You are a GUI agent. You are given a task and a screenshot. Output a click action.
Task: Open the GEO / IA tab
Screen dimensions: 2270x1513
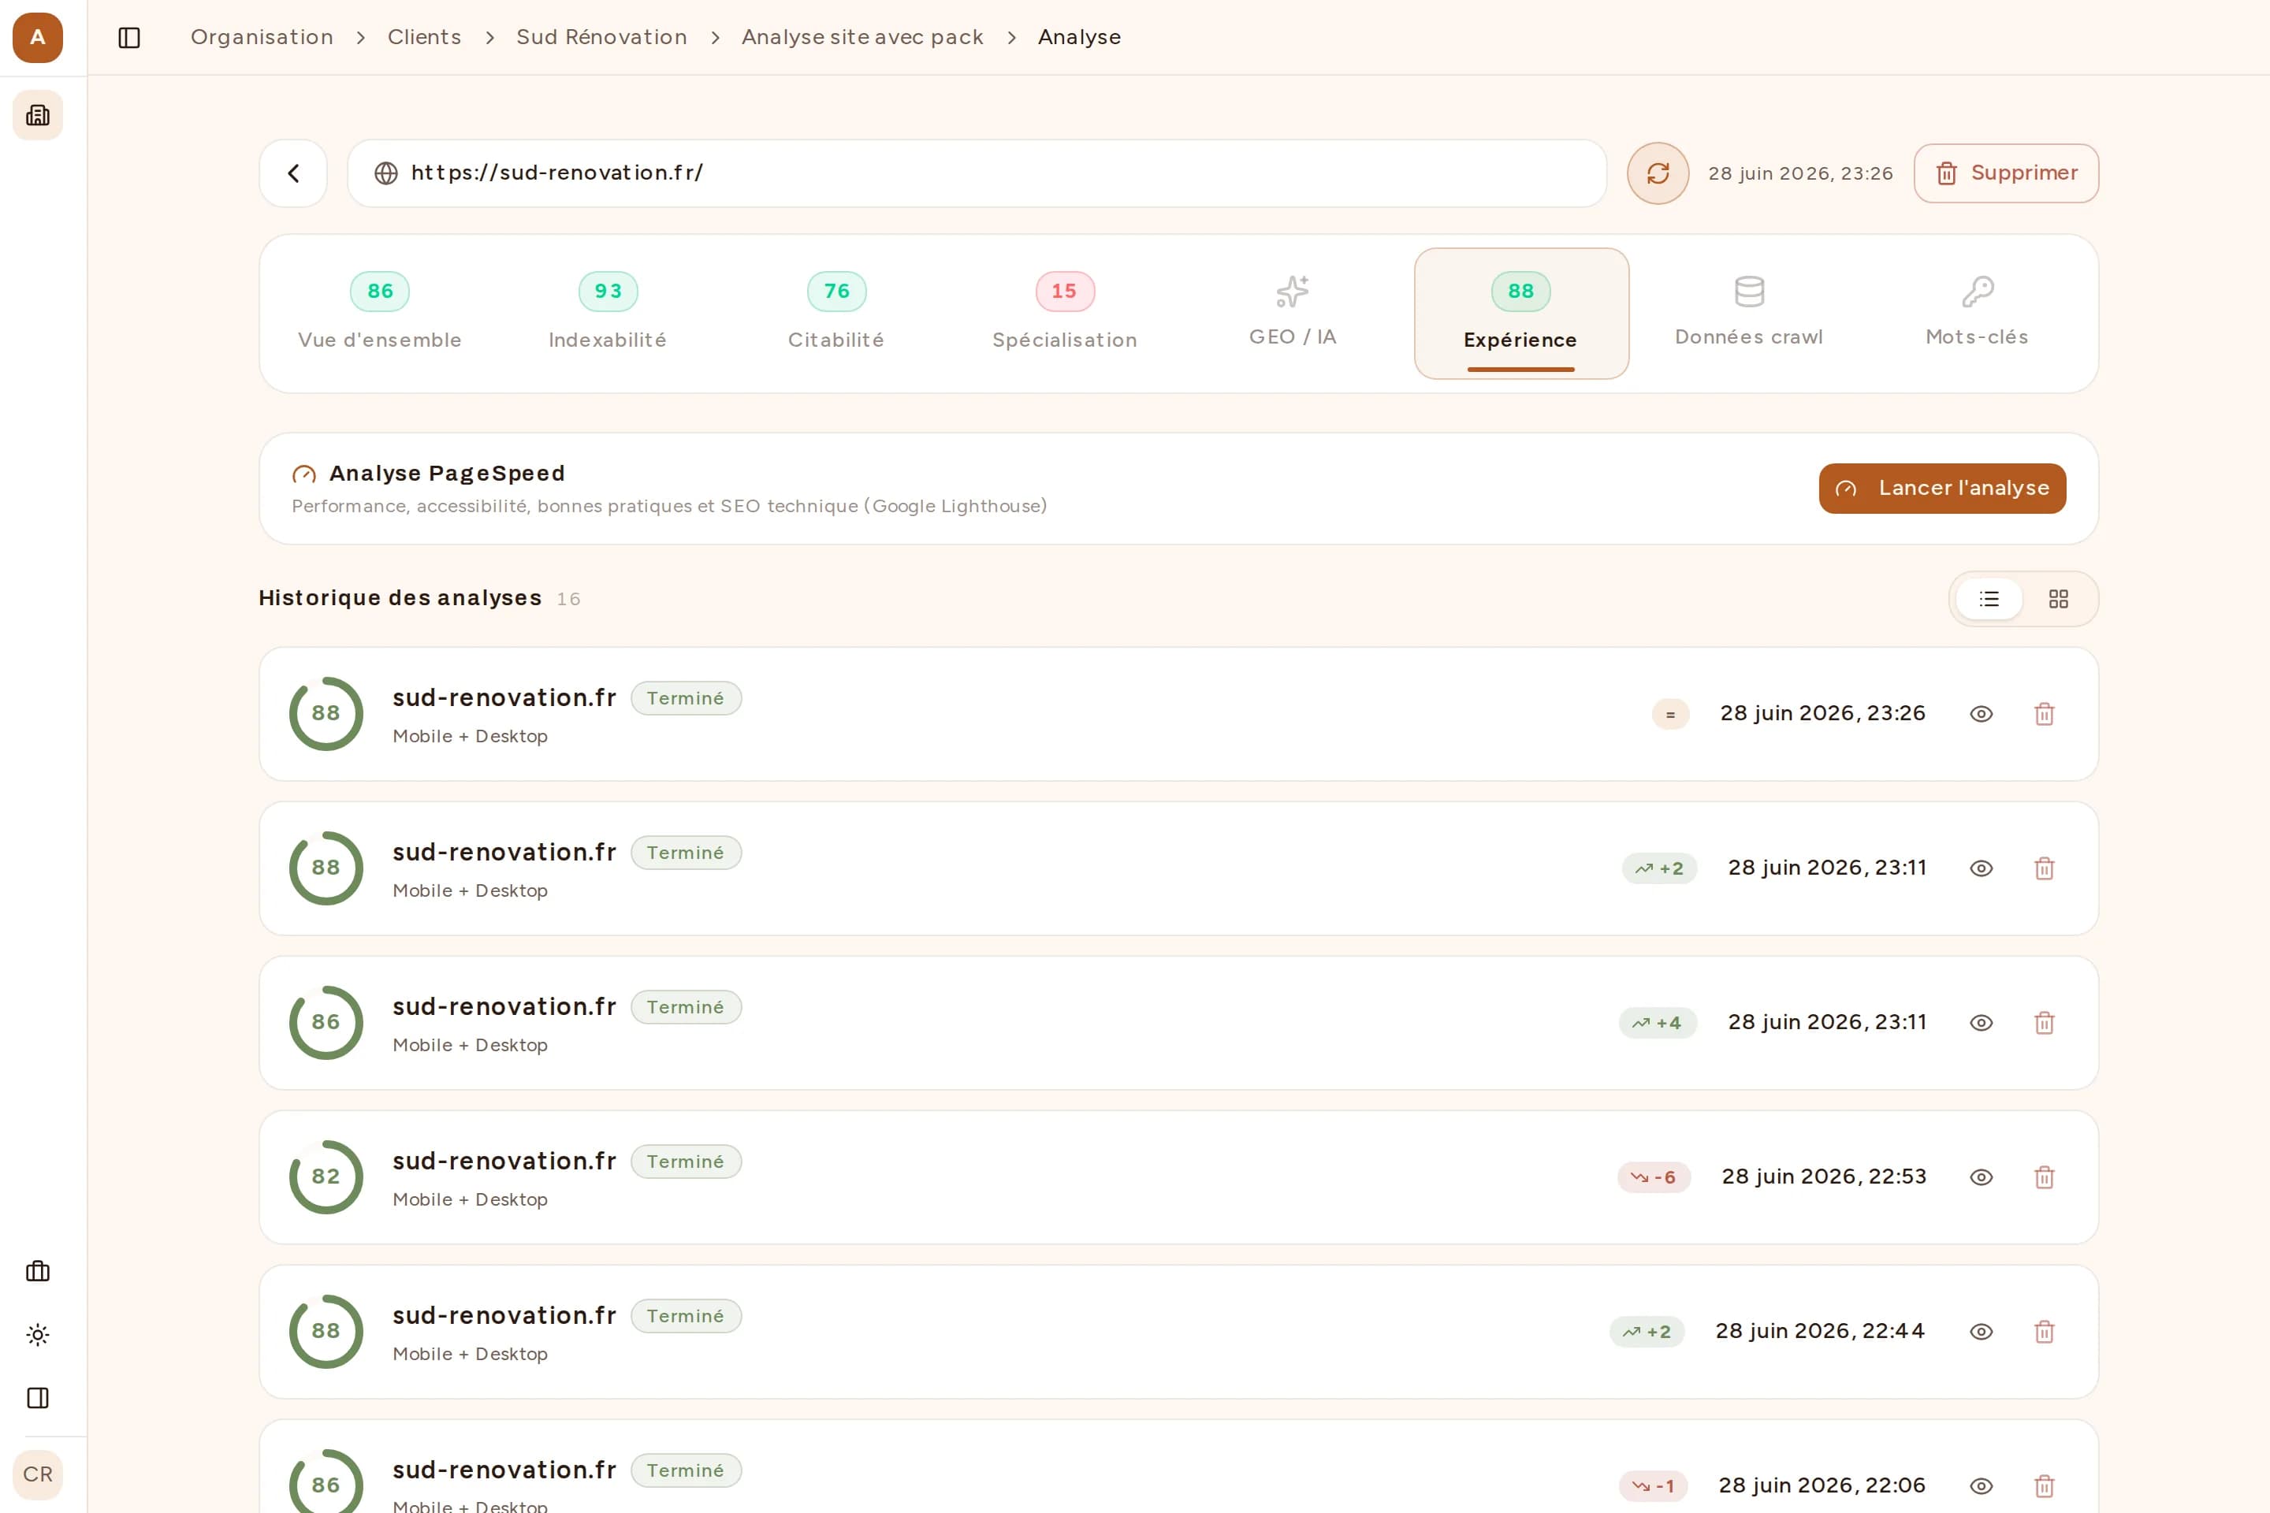1293,313
